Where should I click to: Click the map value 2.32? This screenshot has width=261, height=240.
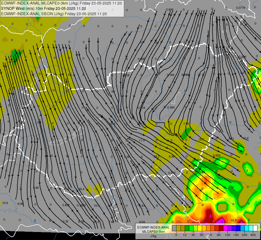point(66,221)
